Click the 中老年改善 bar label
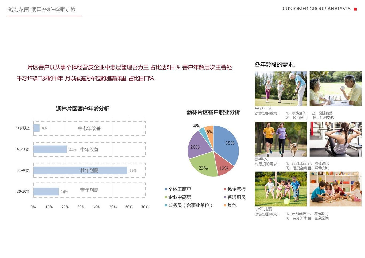The height and width of the screenshot is (258, 365). pyautogui.click(x=89, y=128)
